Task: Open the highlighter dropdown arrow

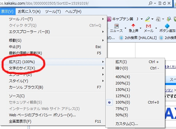Action: coord(153,19)
